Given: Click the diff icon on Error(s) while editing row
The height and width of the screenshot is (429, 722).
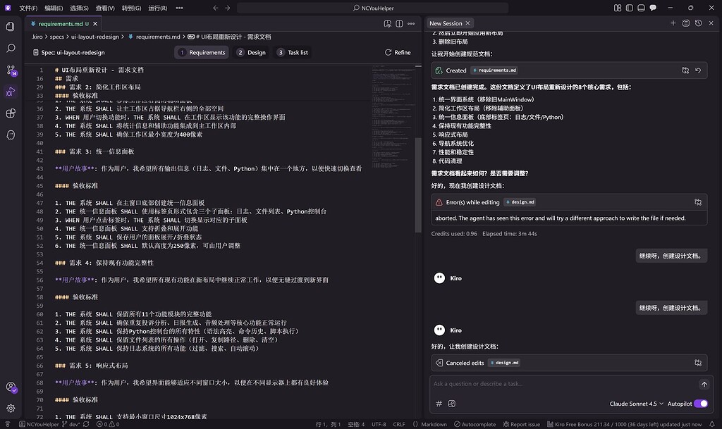Looking at the screenshot, I should pyautogui.click(x=698, y=202).
